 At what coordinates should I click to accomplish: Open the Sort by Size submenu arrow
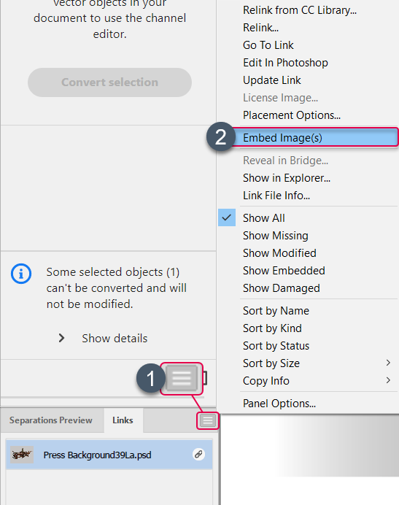pyautogui.click(x=388, y=363)
